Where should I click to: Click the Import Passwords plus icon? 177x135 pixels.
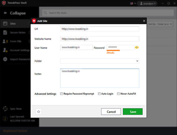(5, 59)
